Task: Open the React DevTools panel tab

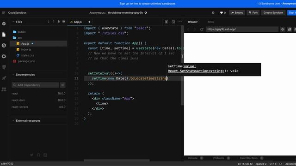Action: (x=249, y=158)
